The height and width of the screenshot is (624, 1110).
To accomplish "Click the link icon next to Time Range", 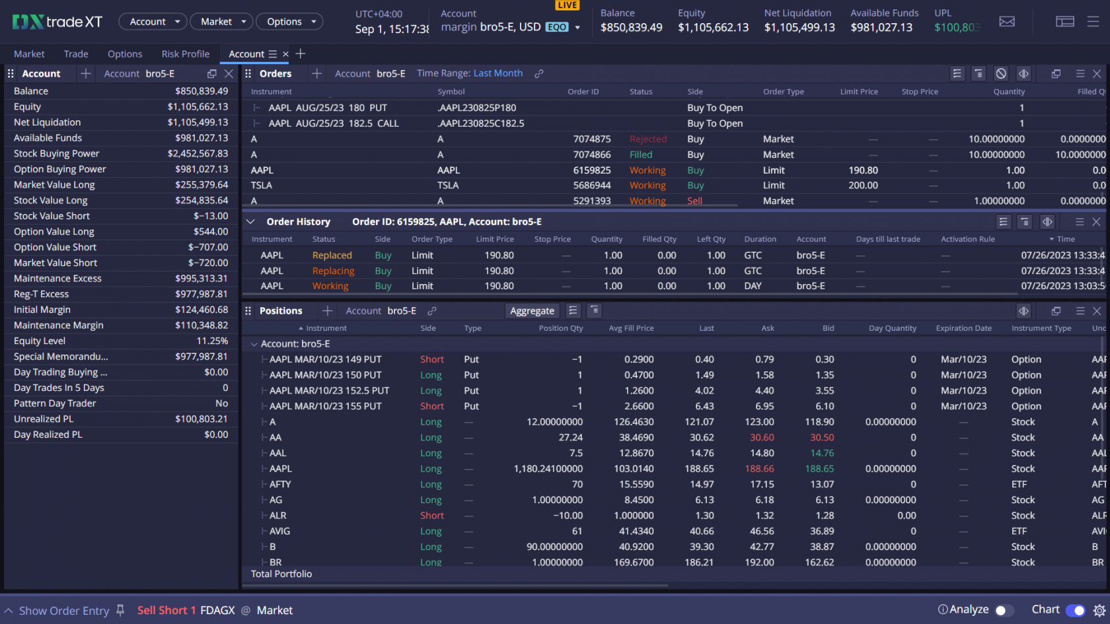I will [538, 73].
